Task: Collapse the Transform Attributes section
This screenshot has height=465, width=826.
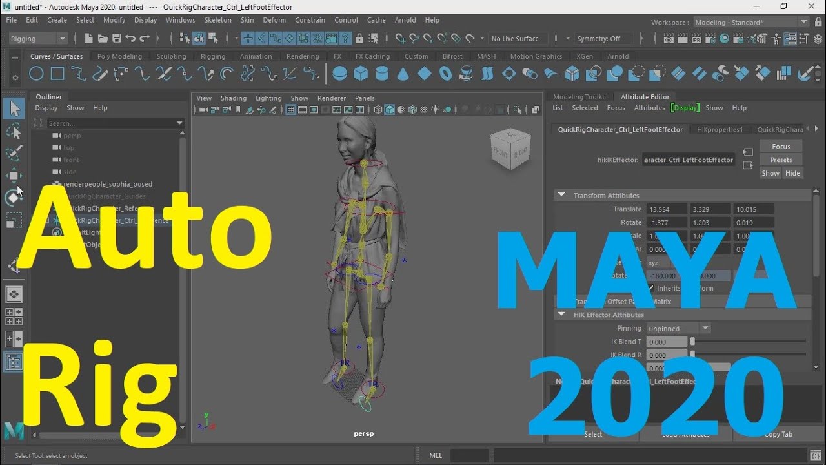Action: [x=561, y=195]
